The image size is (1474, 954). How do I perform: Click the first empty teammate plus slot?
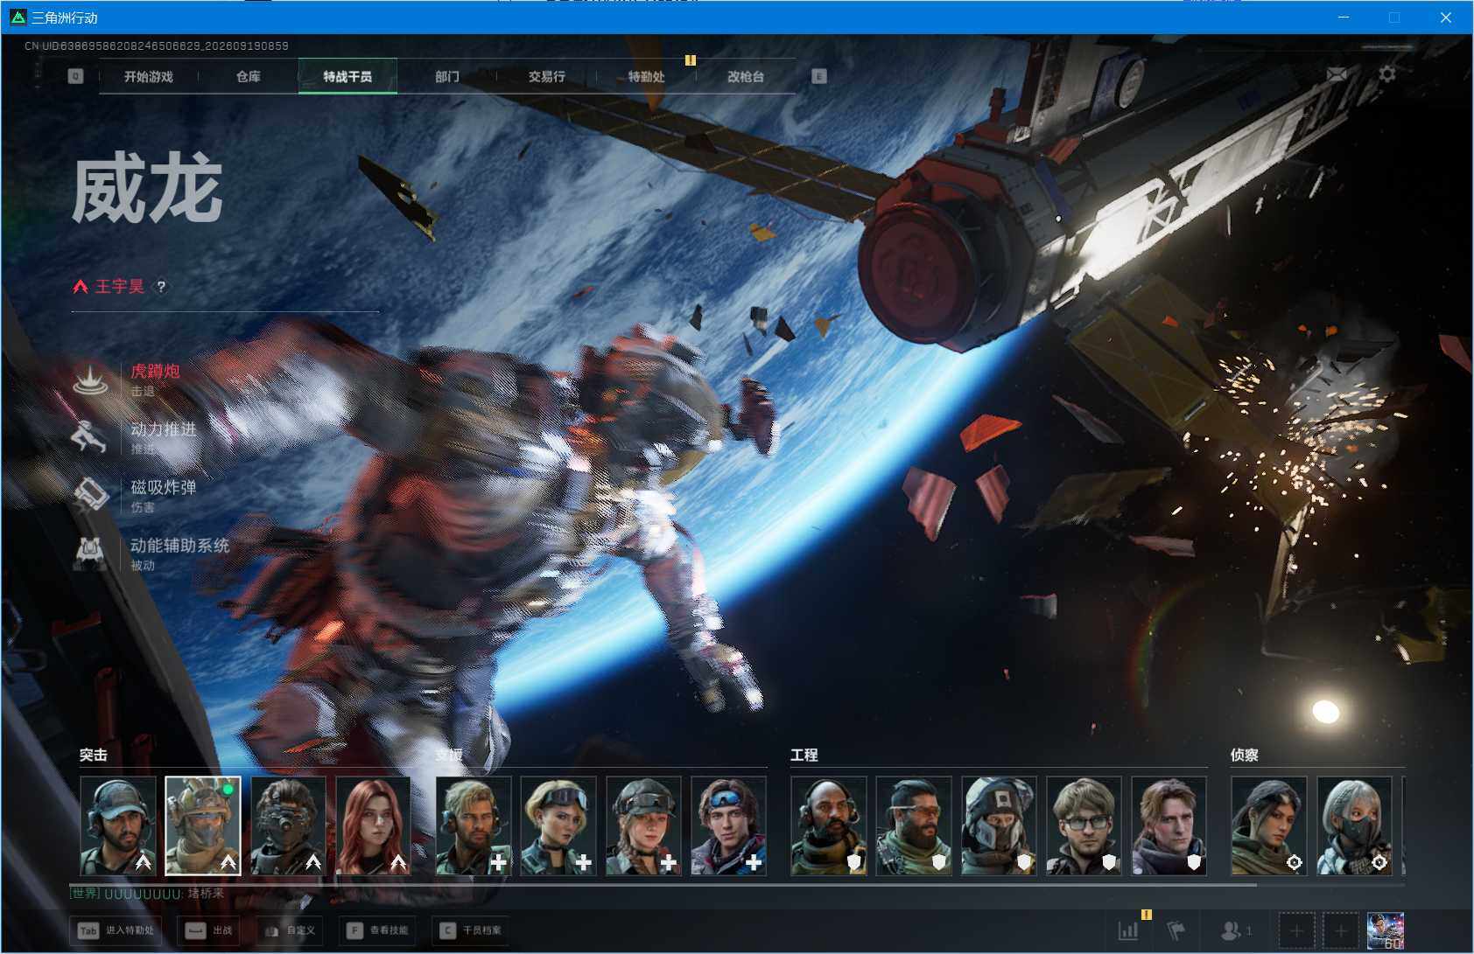(x=1296, y=930)
